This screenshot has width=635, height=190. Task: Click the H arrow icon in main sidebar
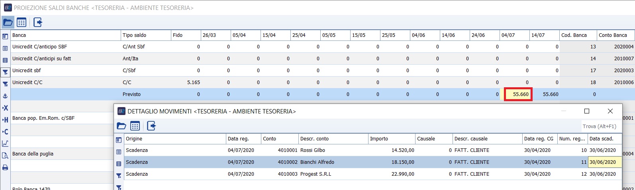point(5,120)
